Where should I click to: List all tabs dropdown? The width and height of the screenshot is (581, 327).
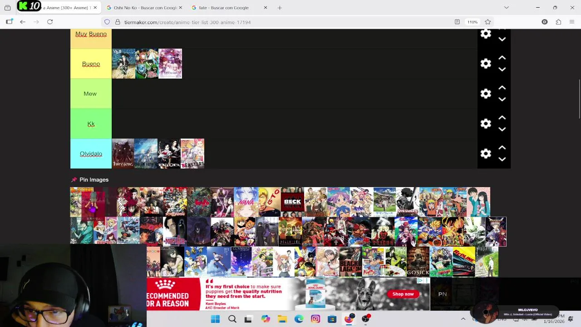(x=507, y=8)
